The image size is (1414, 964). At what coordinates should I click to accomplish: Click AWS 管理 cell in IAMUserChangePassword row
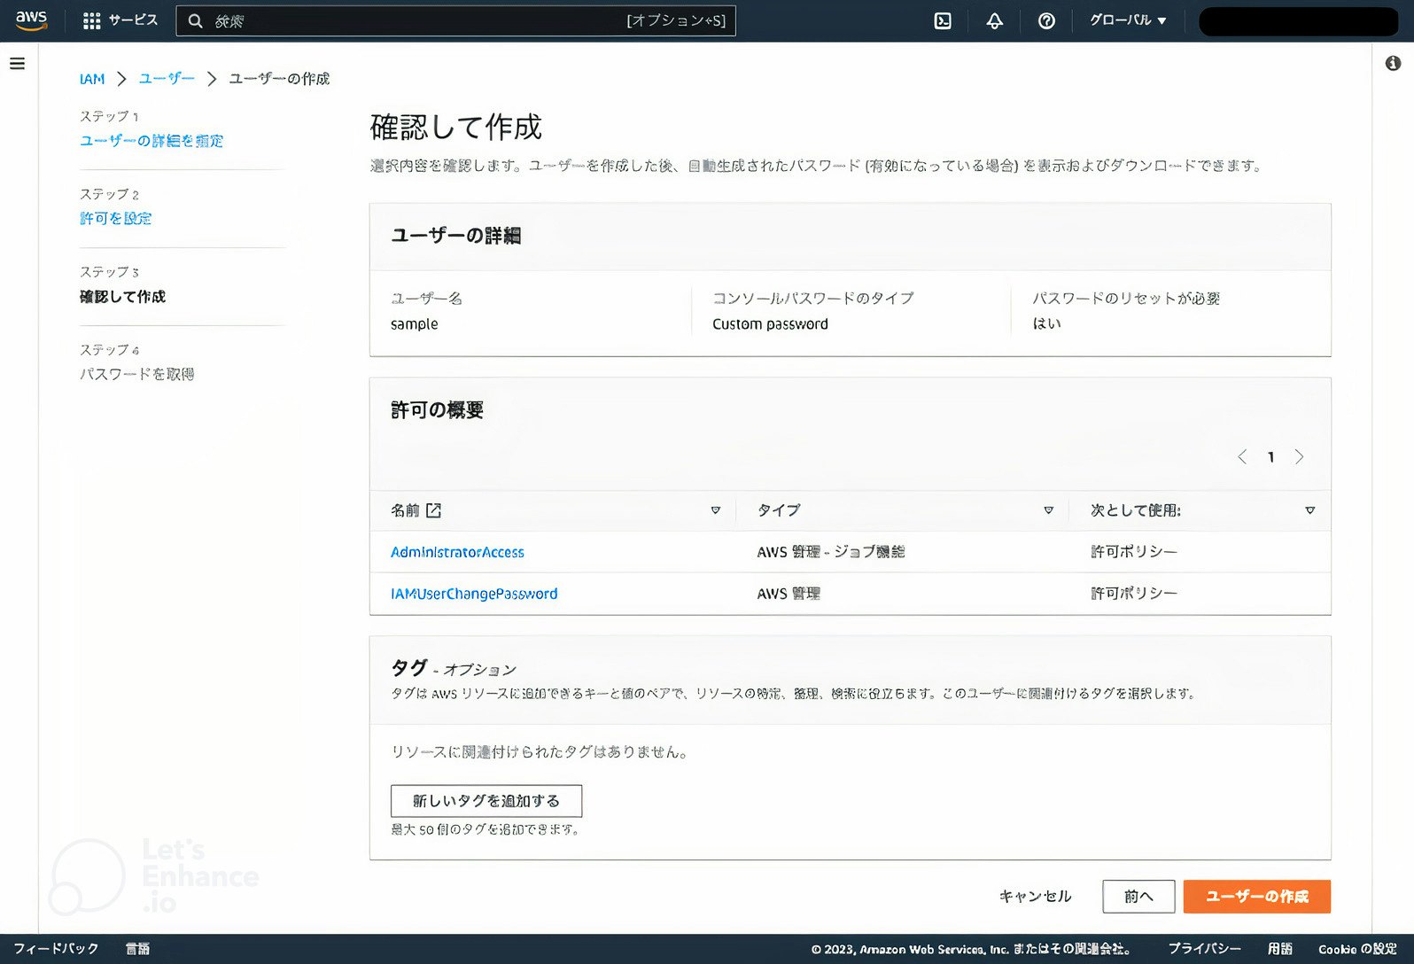coord(789,594)
